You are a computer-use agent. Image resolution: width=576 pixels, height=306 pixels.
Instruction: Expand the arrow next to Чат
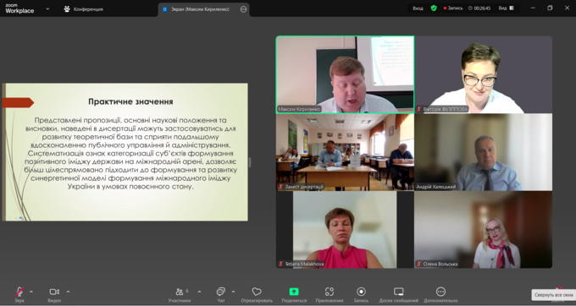(x=233, y=292)
